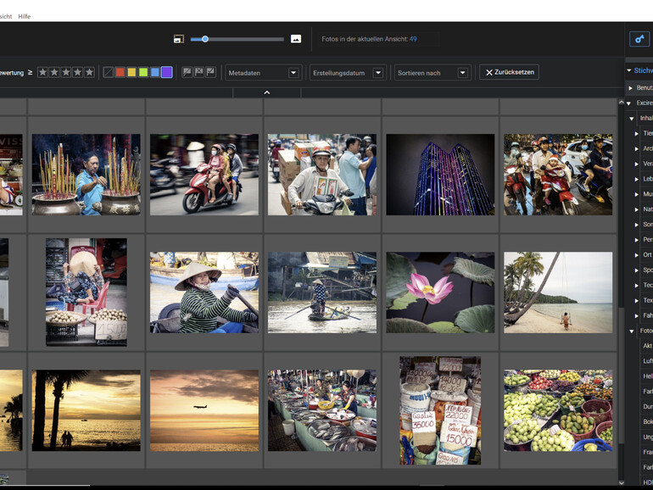
Task: Open the Hilfe menu
Action: [25, 16]
